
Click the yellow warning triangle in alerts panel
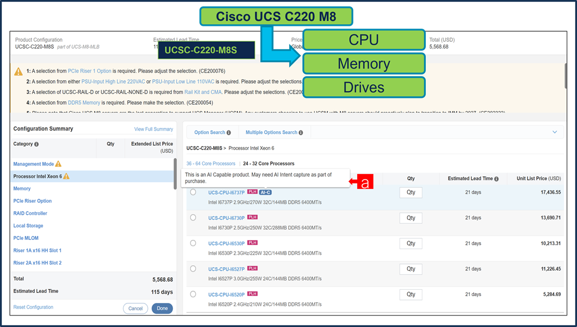[x=18, y=72]
